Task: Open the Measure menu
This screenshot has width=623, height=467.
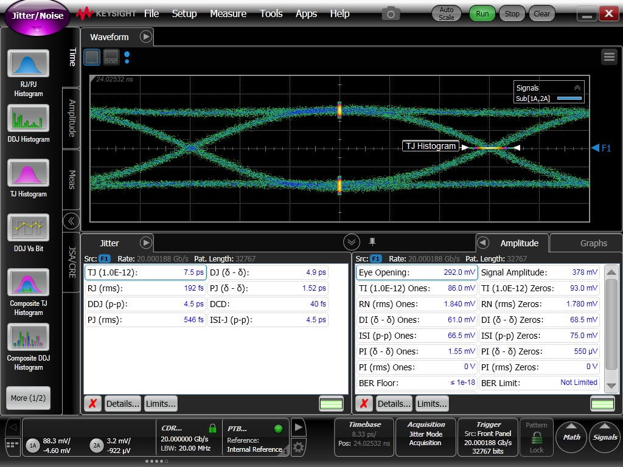Action: click(228, 13)
